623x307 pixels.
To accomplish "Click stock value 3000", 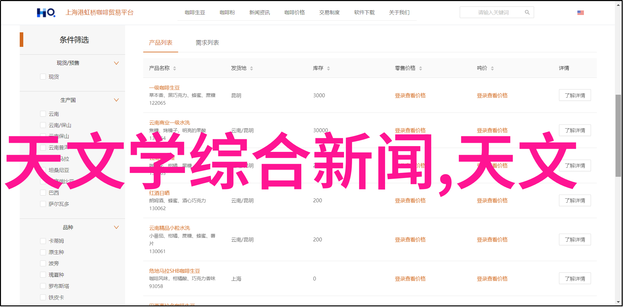I will (319, 95).
